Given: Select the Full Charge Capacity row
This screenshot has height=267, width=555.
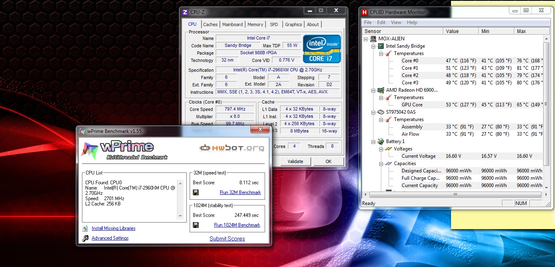Looking at the screenshot, I should [x=453, y=178].
